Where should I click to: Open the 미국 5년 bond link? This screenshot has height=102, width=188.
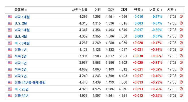[21, 69]
